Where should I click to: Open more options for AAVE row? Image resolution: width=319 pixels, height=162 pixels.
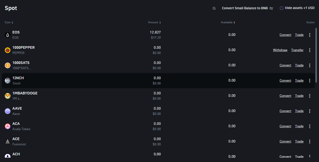(309, 111)
